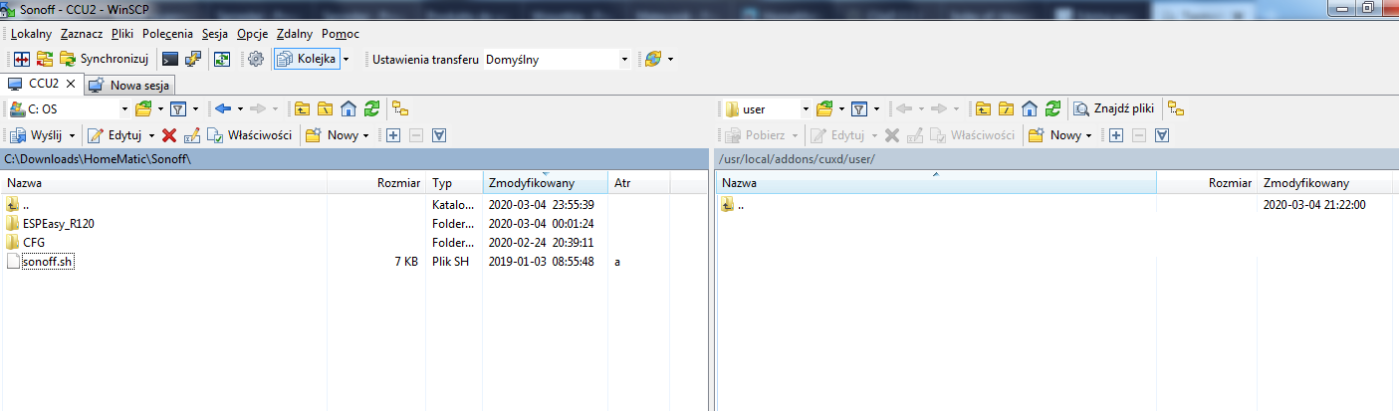Viewport: 1399px width, 411px height.
Task: Click the local Nowy button
Action: coord(333,134)
